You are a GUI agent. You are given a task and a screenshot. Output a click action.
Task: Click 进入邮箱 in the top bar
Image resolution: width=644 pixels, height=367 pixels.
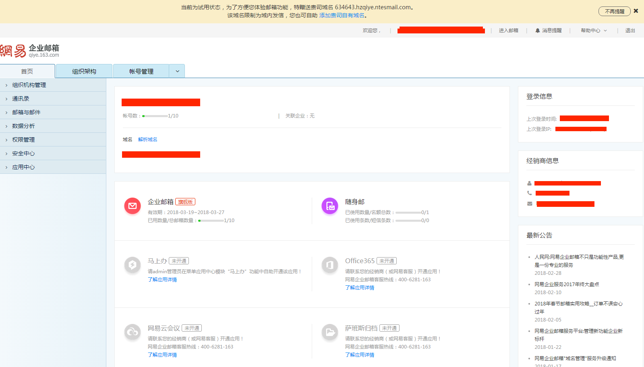[509, 31]
